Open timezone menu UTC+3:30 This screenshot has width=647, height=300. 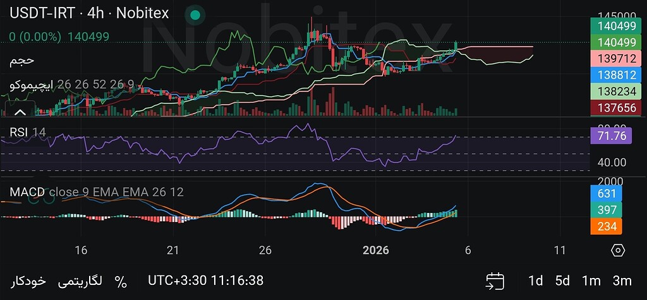[x=205, y=280]
